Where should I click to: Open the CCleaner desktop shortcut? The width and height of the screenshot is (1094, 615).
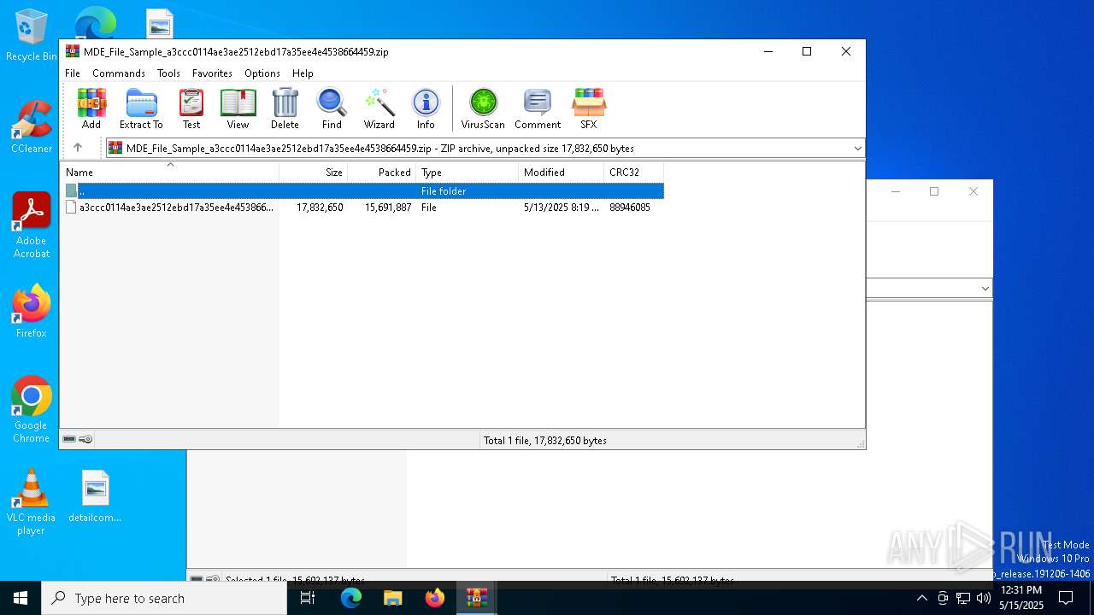32,126
